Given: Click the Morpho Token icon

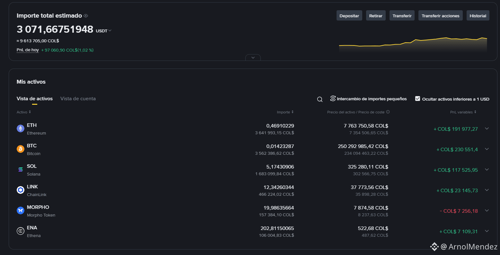Looking at the screenshot, I should (21, 210).
